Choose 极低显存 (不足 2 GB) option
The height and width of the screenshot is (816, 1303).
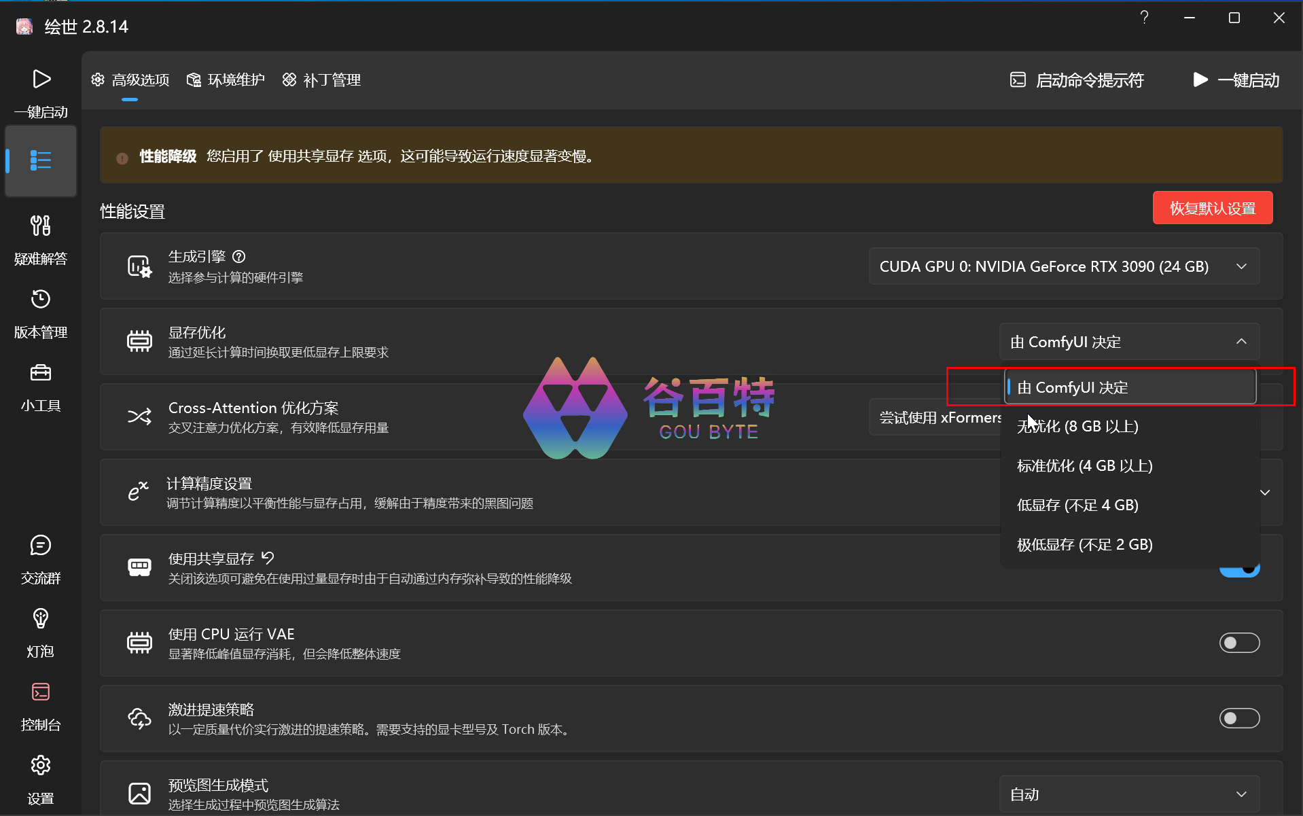pyautogui.click(x=1084, y=545)
